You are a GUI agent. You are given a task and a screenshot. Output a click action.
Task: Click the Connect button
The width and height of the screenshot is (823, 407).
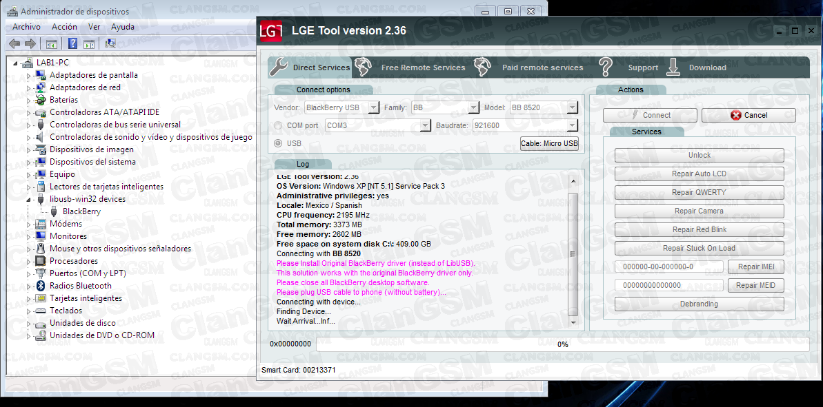650,115
